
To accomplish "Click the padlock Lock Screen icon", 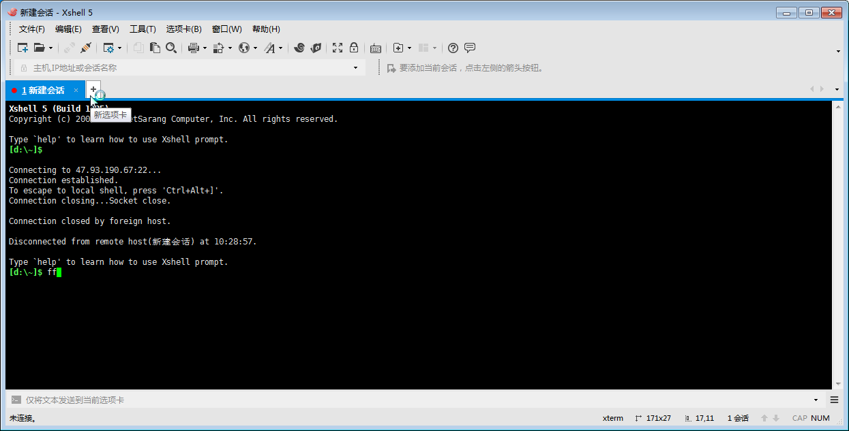I will pyautogui.click(x=354, y=48).
